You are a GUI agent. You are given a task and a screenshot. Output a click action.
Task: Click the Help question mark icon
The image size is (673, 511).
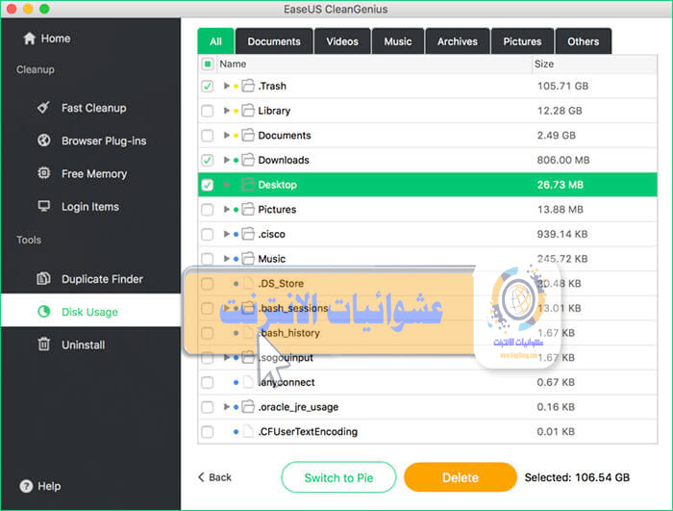point(26,486)
